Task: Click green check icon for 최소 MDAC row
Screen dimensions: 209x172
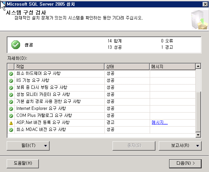Action: click(11, 130)
